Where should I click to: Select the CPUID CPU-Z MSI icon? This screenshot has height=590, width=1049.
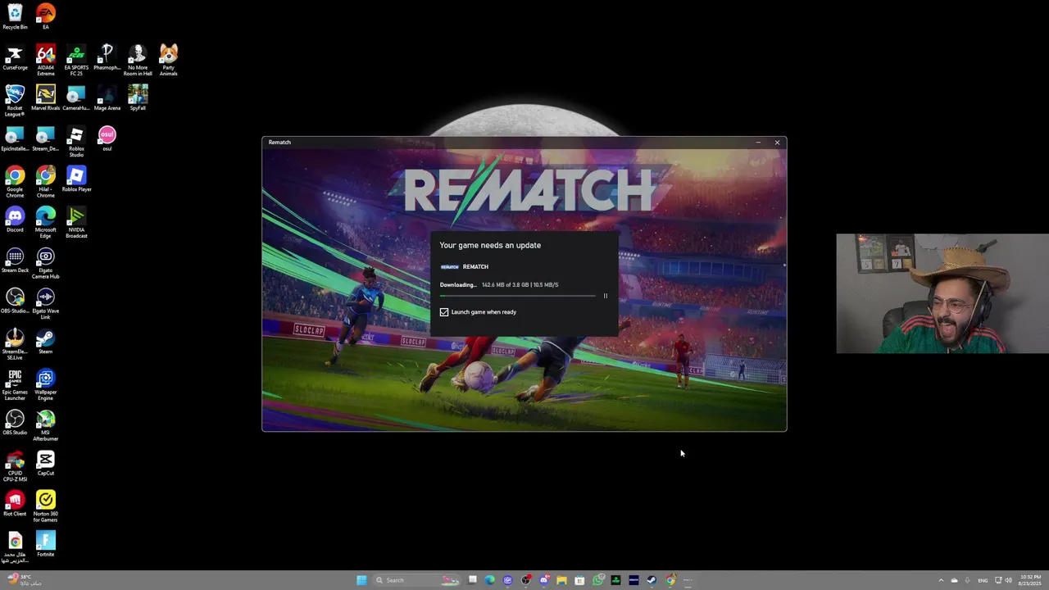[x=15, y=465]
